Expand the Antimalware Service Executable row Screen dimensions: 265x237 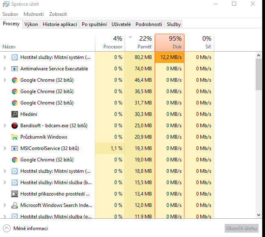pyautogui.click(x=5, y=69)
